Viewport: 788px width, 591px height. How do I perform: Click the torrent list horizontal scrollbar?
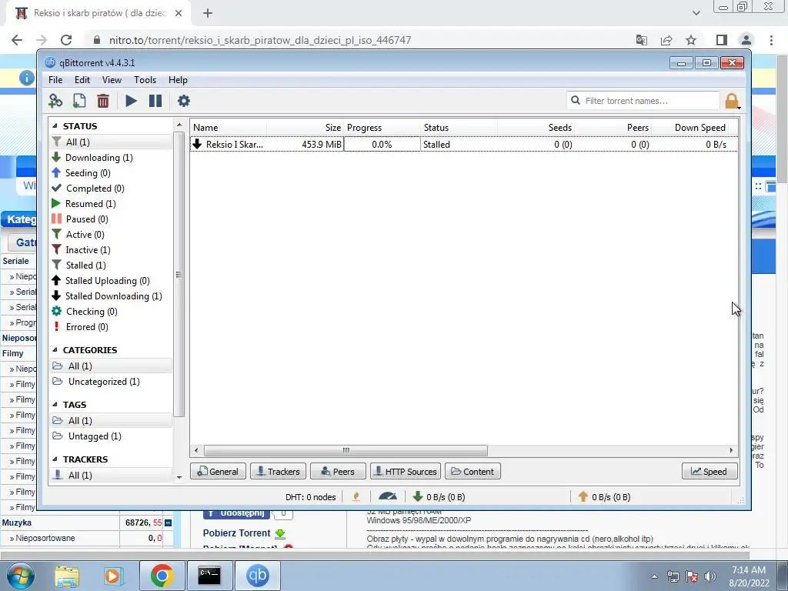pyautogui.click(x=346, y=450)
